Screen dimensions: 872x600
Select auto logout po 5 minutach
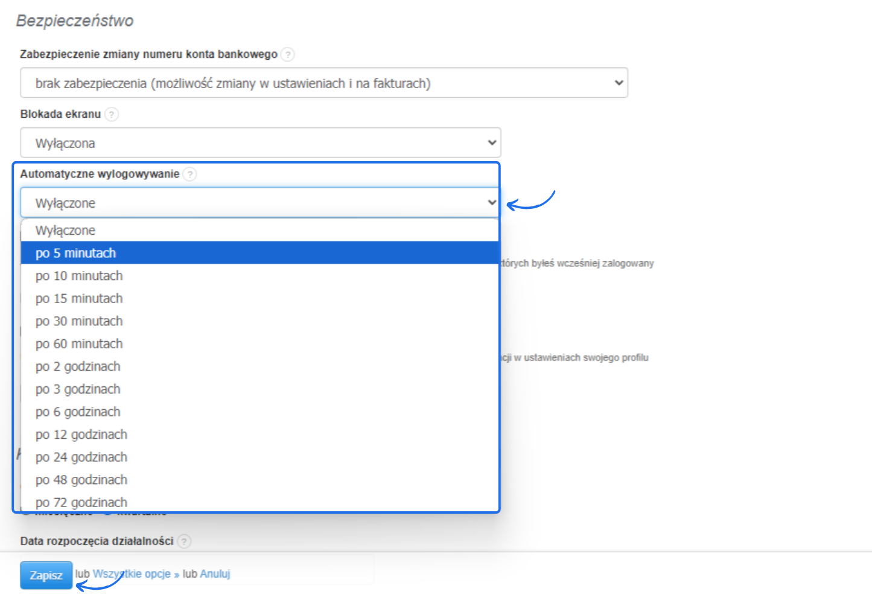tap(260, 253)
